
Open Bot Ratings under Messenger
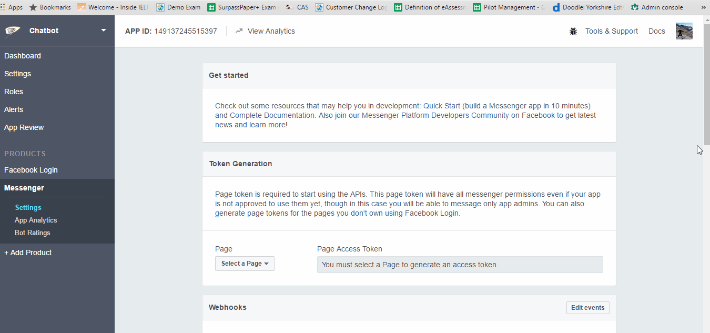pos(33,233)
